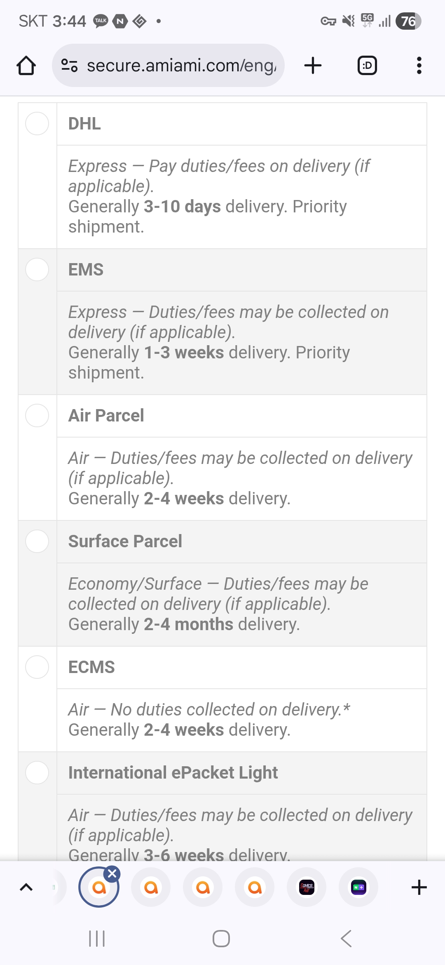Screen dimensions: 445x965
Task: Switch to the second AmiAmi tab
Action: [x=151, y=887]
